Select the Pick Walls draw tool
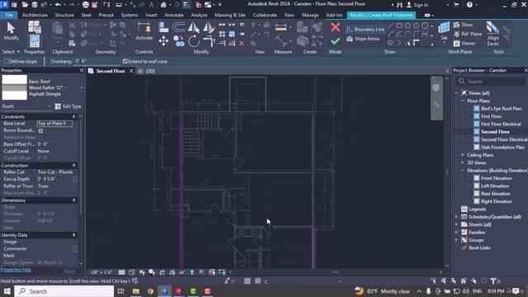Image resolution: width=528 pixels, height=297 pixels. pos(416,43)
